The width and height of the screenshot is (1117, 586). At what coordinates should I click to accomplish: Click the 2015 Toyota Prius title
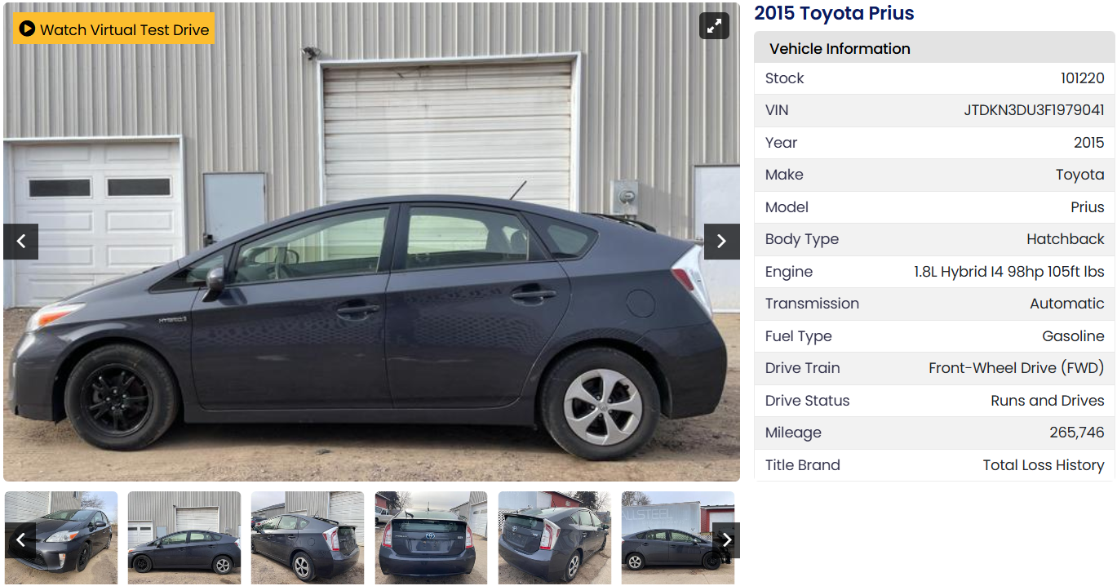point(834,13)
